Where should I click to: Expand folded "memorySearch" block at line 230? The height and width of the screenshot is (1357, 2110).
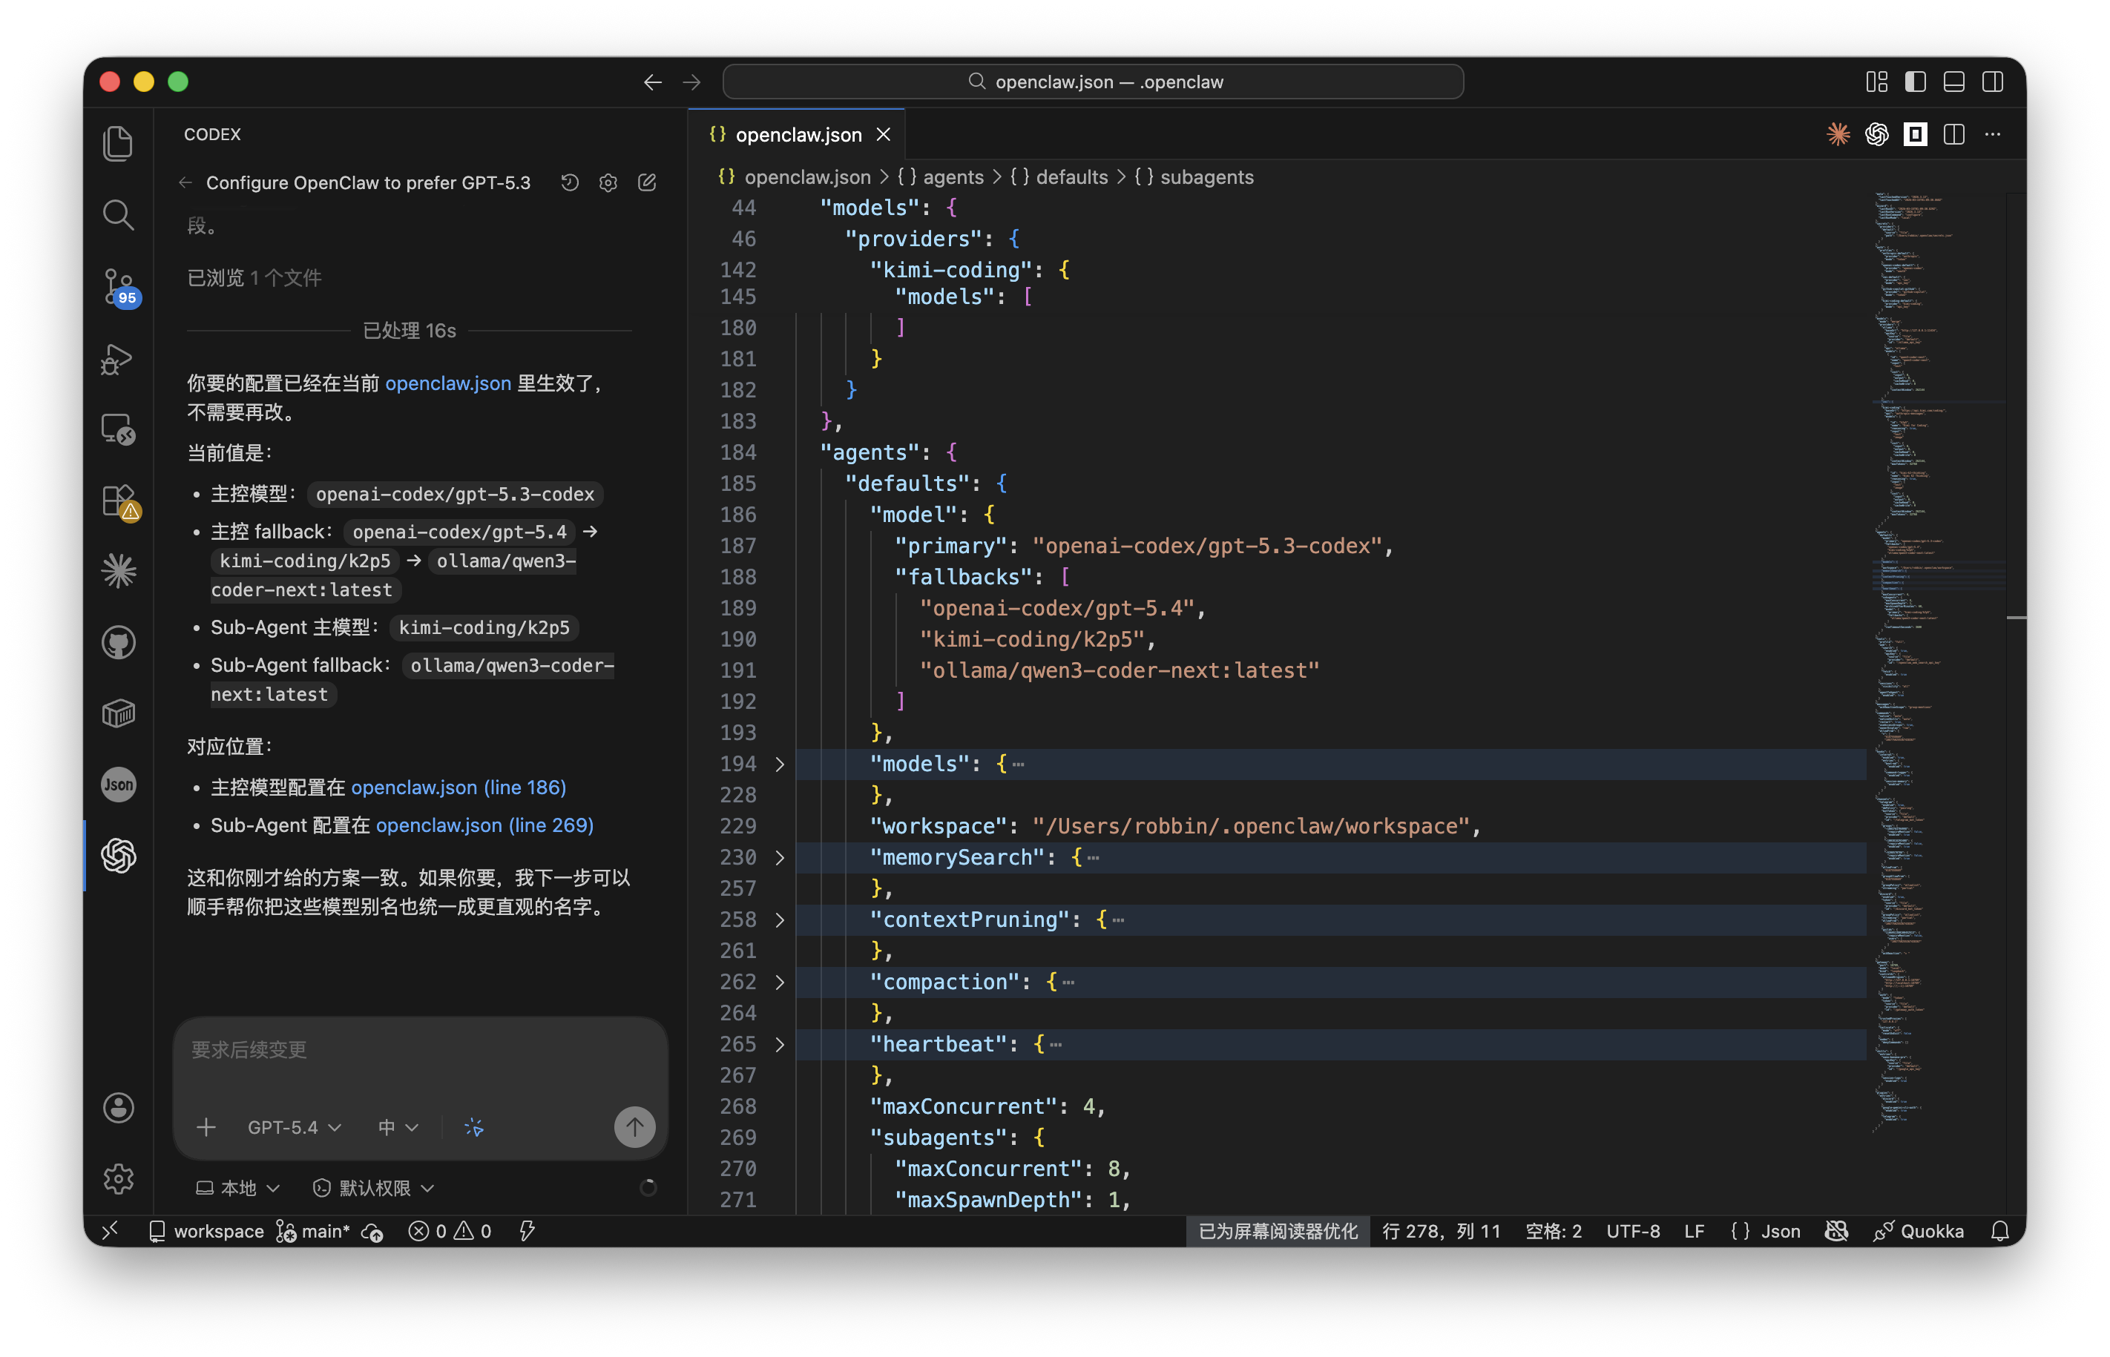point(779,857)
